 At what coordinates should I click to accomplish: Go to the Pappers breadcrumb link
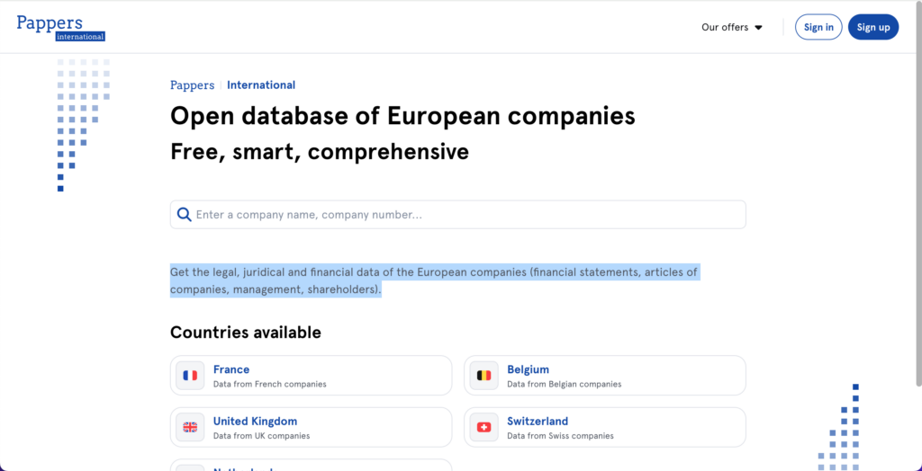pyautogui.click(x=192, y=85)
